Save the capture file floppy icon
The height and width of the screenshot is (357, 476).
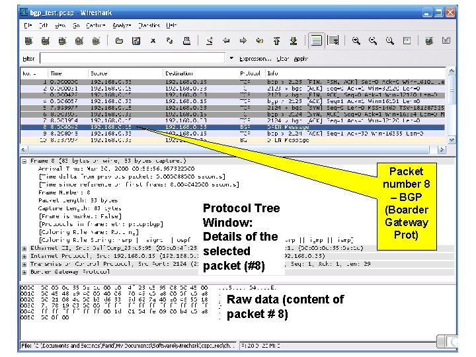coord(136,41)
